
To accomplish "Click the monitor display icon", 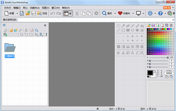I will coord(138,13).
